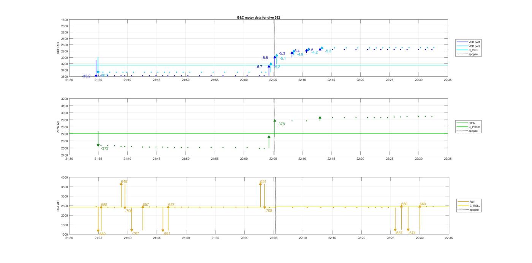Click the '-674' roll data label

pos(412,233)
